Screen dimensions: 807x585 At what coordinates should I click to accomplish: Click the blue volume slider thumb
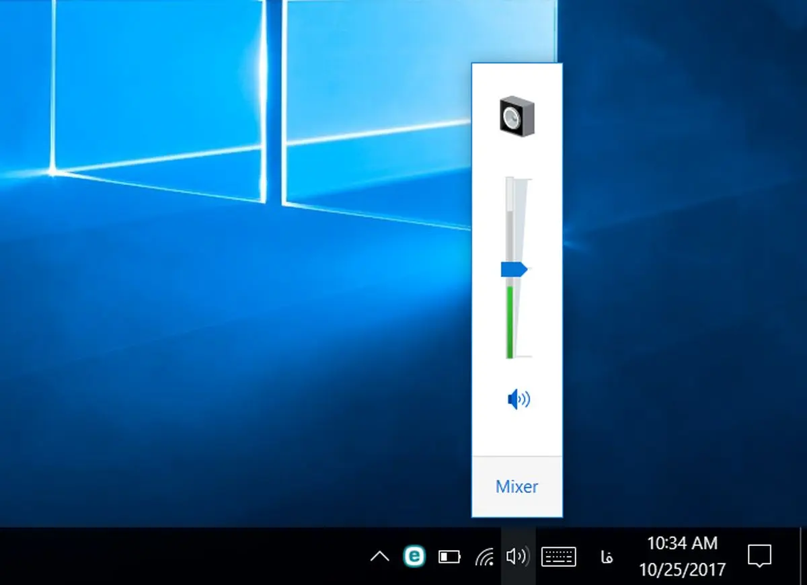pos(514,270)
